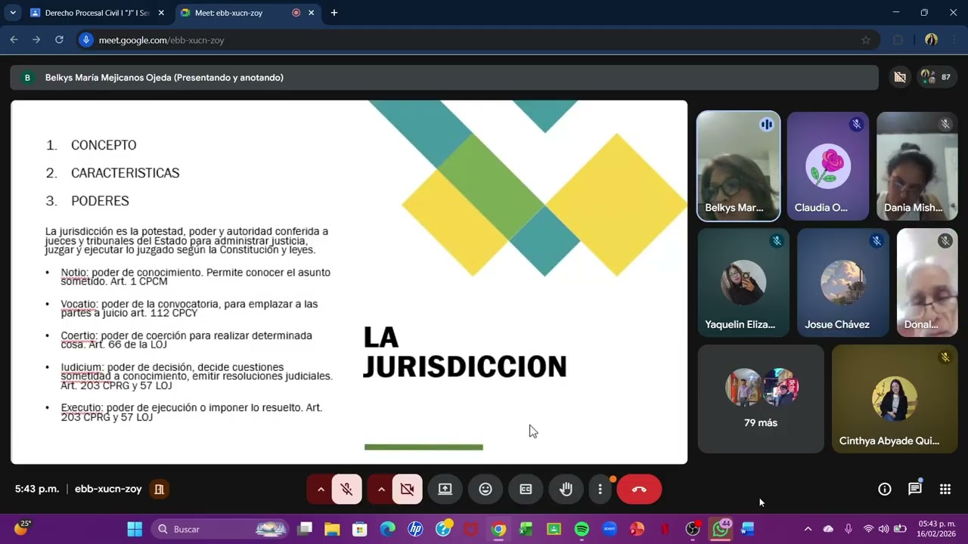Open the activities grid icon

(x=945, y=489)
